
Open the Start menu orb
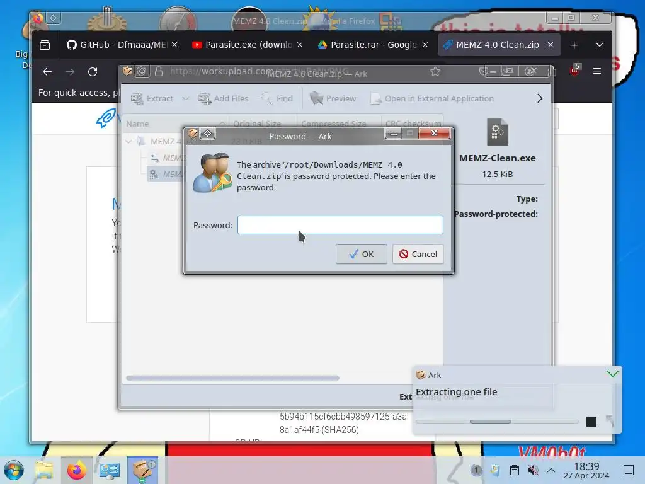(14, 470)
